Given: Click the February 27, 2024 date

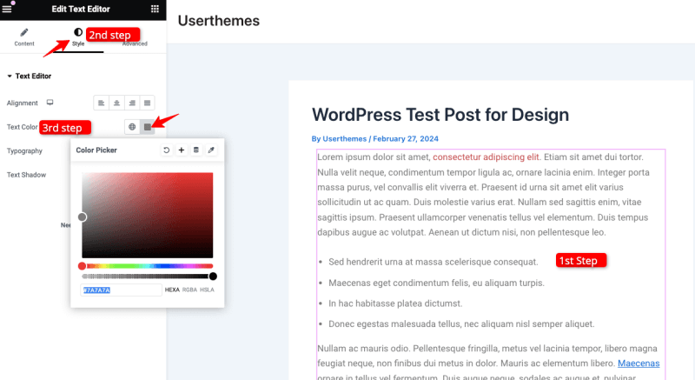Looking at the screenshot, I should [x=406, y=139].
